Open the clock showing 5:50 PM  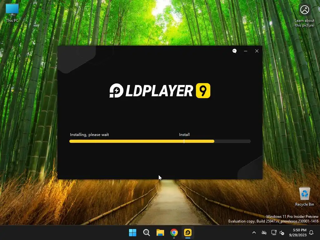point(298,232)
